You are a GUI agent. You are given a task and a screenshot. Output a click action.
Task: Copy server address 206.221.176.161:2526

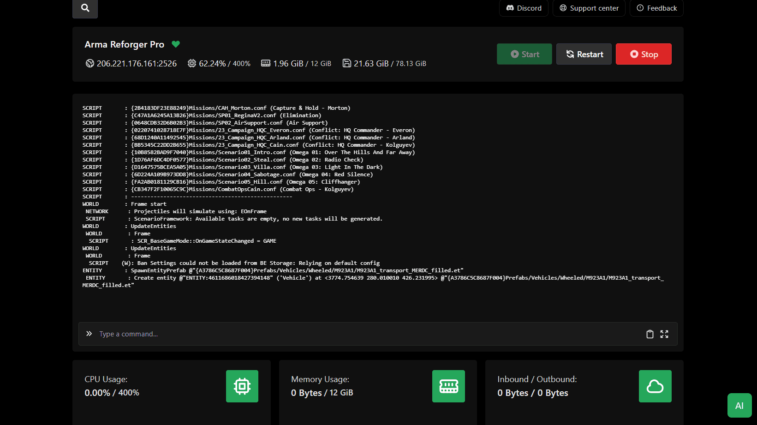pyautogui.click(x=137, y=64)
